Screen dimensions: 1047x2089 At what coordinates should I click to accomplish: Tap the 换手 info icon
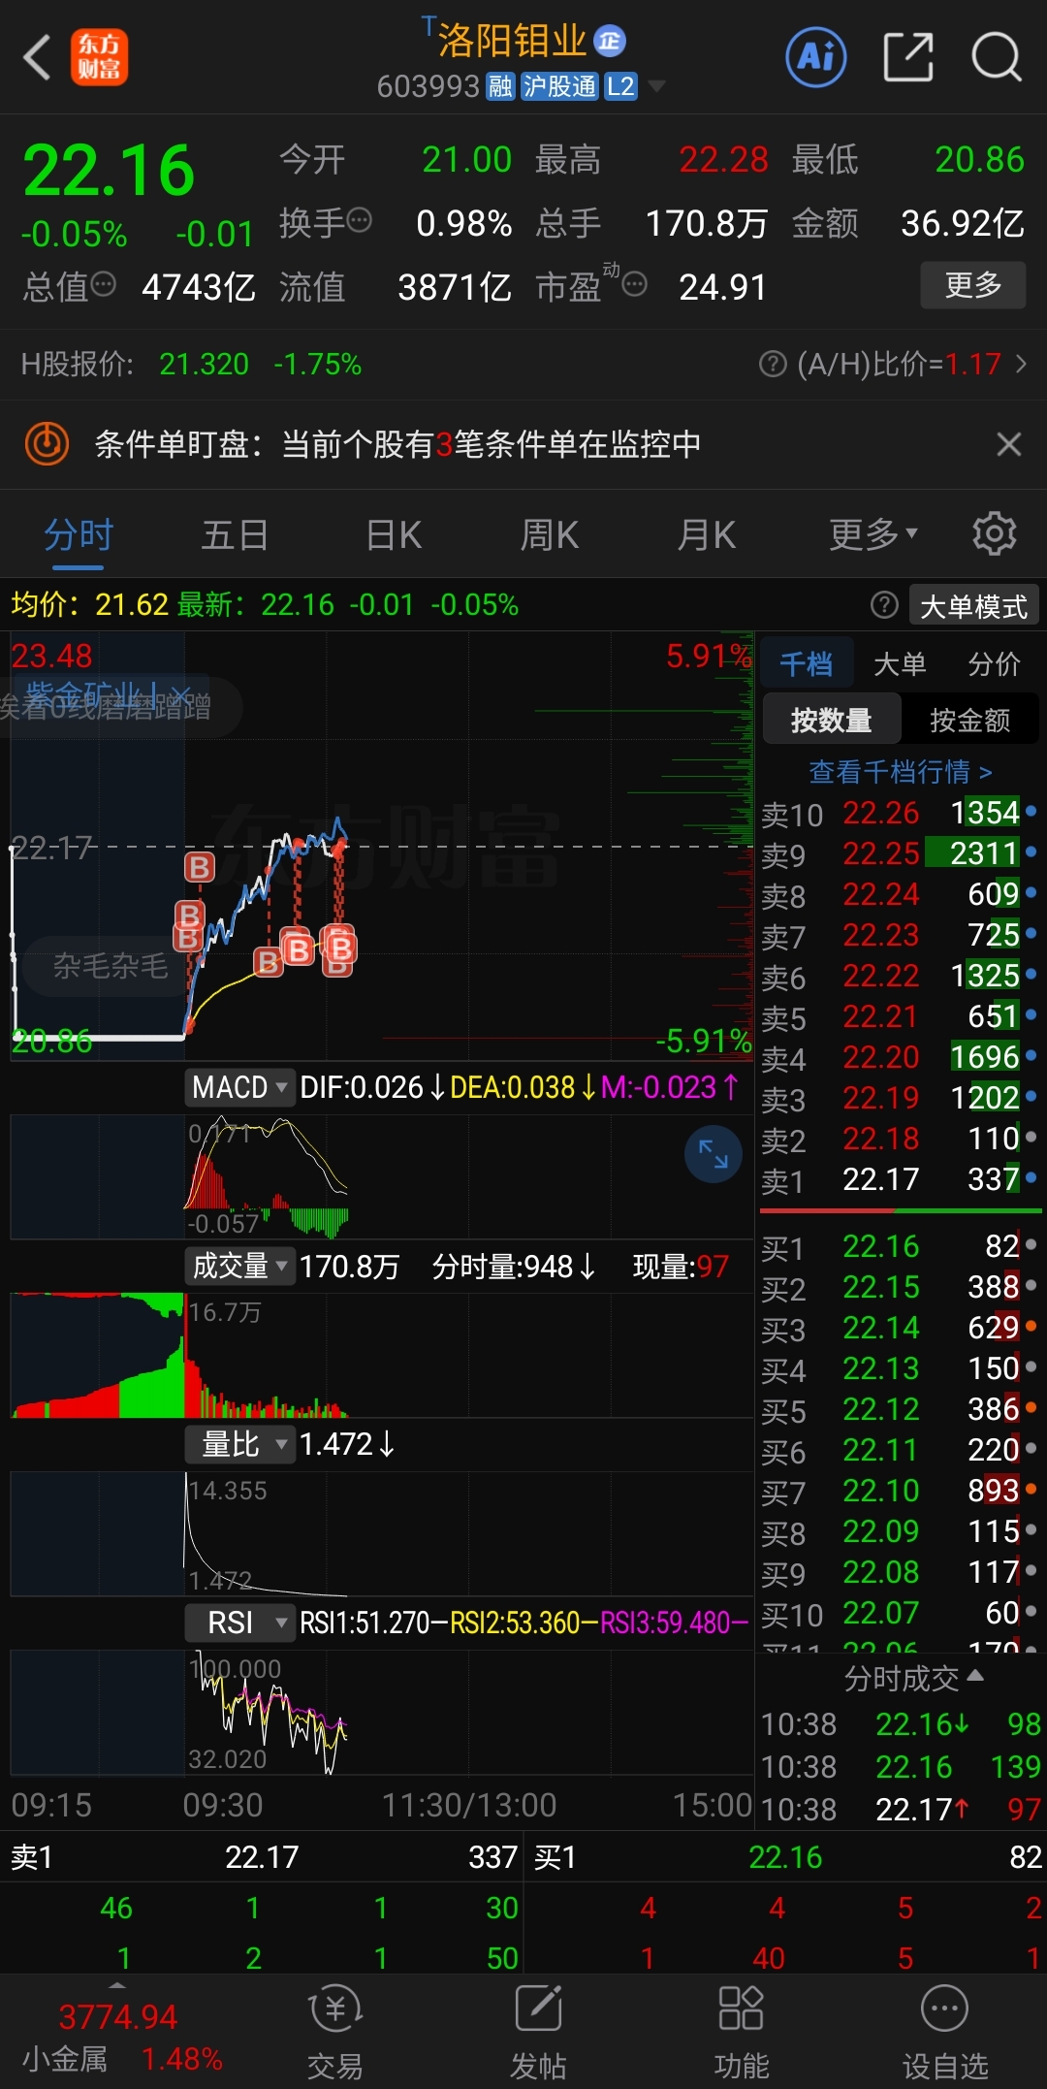click(x=360, y=220)
